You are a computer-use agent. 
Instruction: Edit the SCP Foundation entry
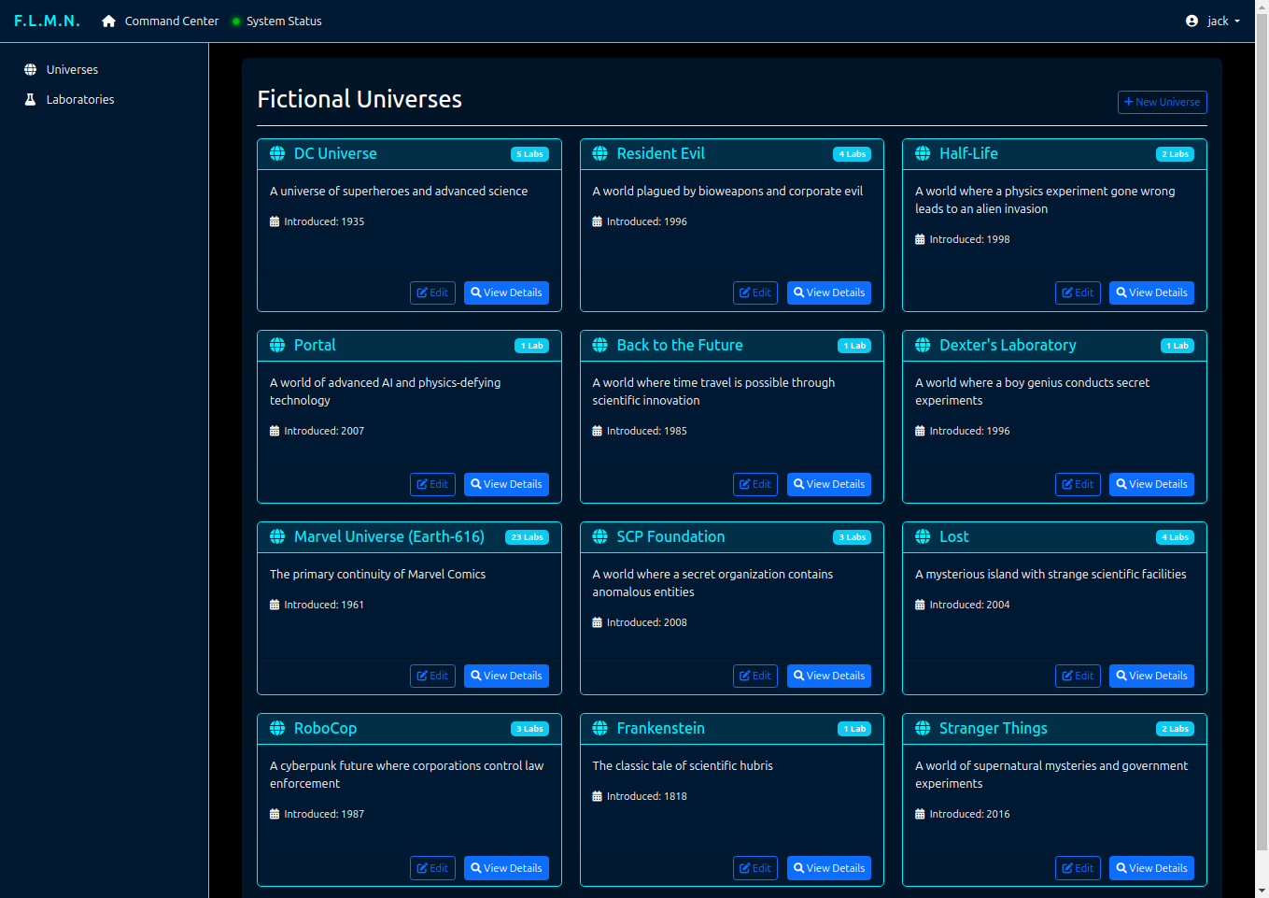coord(755,676)
